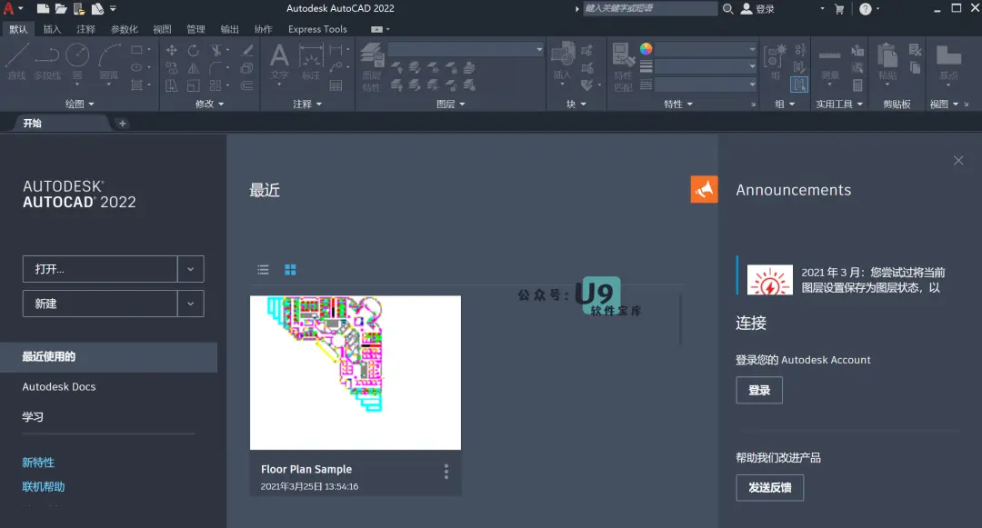Pick the Hatch tool in the Draw panel
The width and height of the screenshot is (982, 528).
click(x=136, y=85)
